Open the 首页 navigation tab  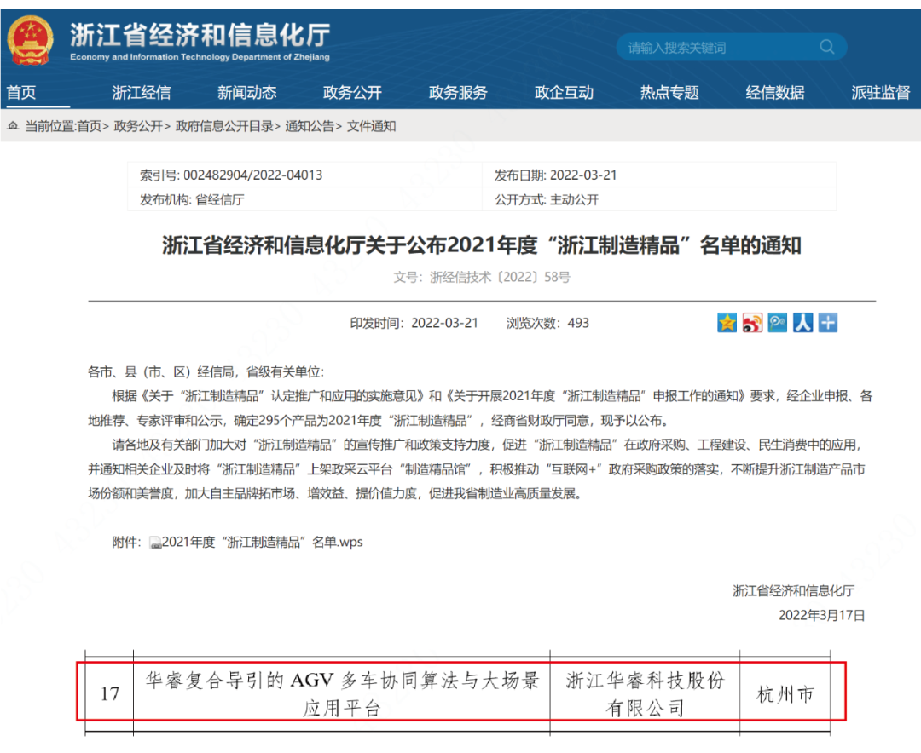click(21, 92)
